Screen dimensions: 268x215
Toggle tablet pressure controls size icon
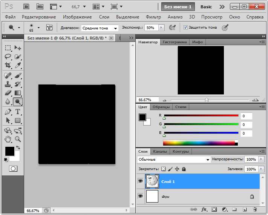coord(225,28)
